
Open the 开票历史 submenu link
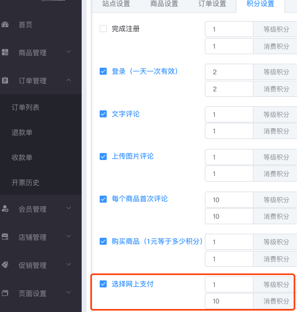coord(26,183)
